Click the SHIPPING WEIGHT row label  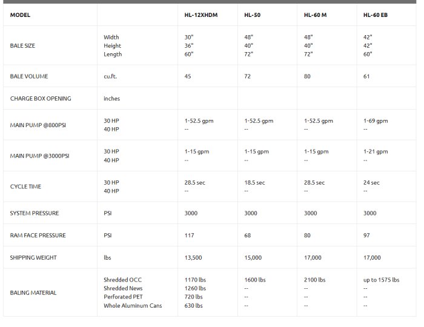pos(33,257)
